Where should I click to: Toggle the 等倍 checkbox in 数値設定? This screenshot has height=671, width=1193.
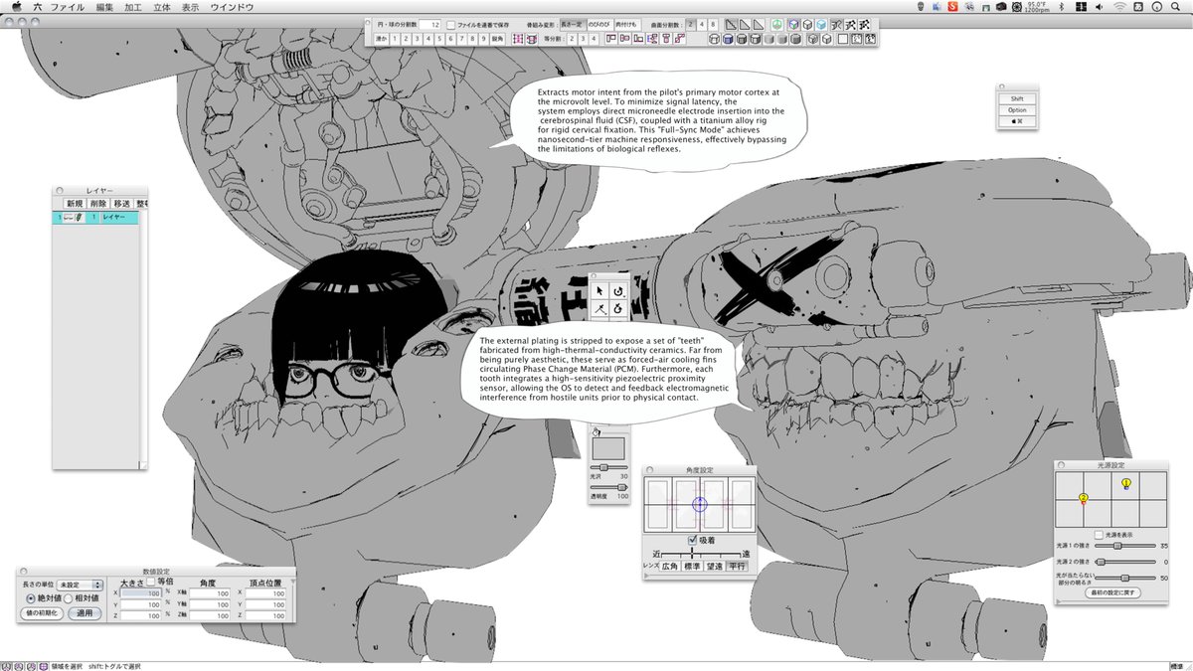[150, 582]
